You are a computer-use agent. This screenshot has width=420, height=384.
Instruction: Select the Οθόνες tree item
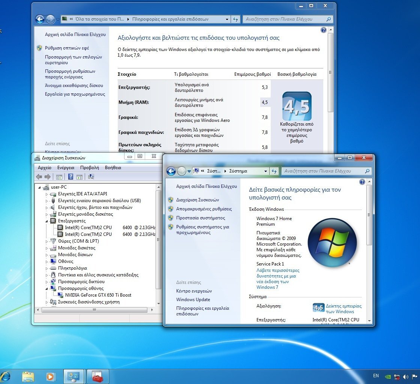point(65,262)
